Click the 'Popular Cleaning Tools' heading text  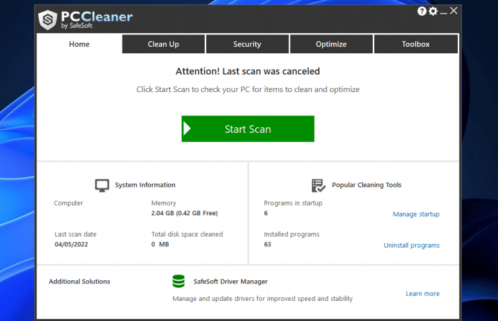(366, 185)
